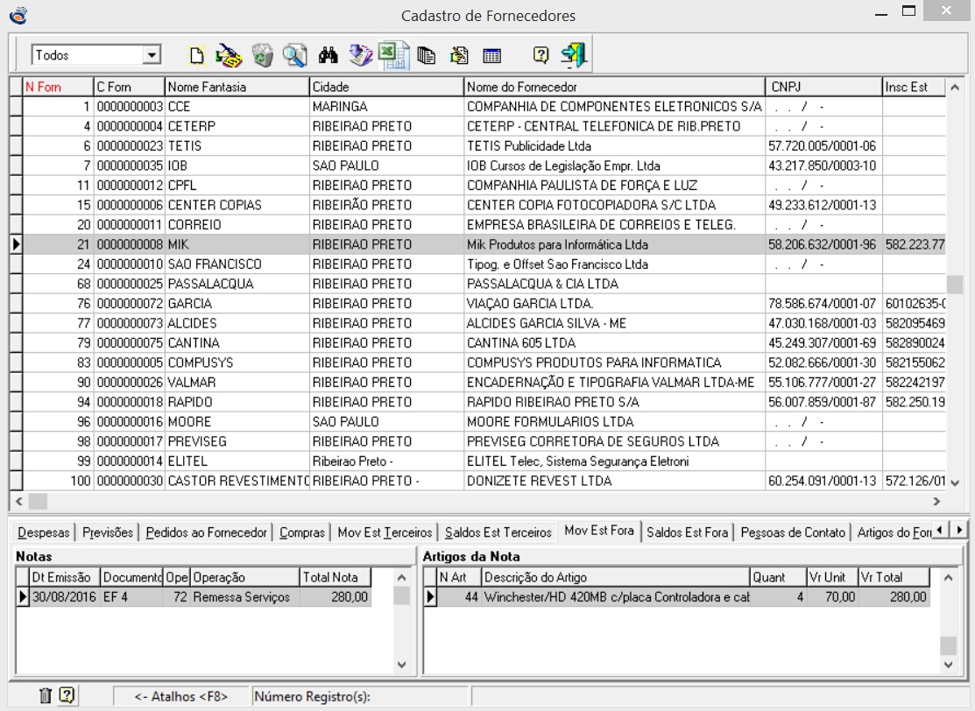Click the import documents arrow icon

tap(361, 55)
